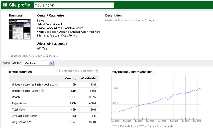Click the World Localities Viet Nam category
213x128 pixels.
[69, 32]
